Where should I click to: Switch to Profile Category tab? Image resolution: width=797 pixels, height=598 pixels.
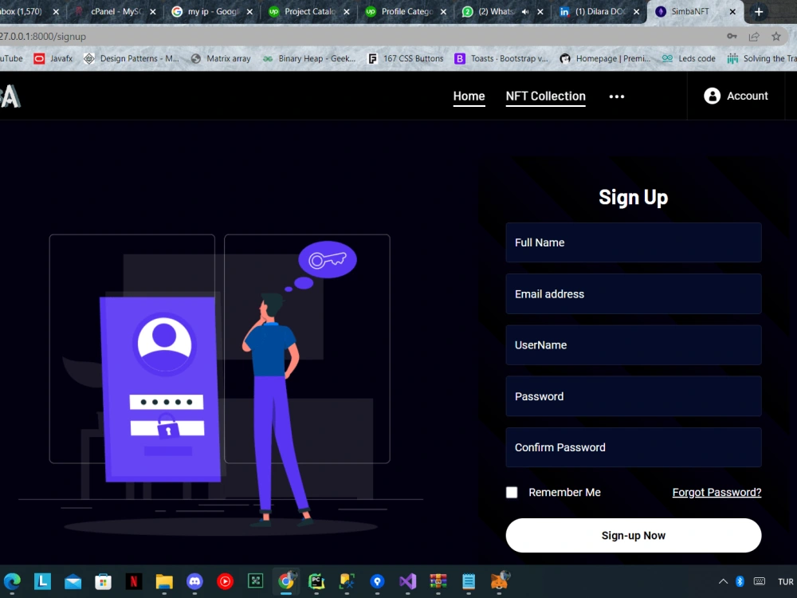tap(406, 12)
